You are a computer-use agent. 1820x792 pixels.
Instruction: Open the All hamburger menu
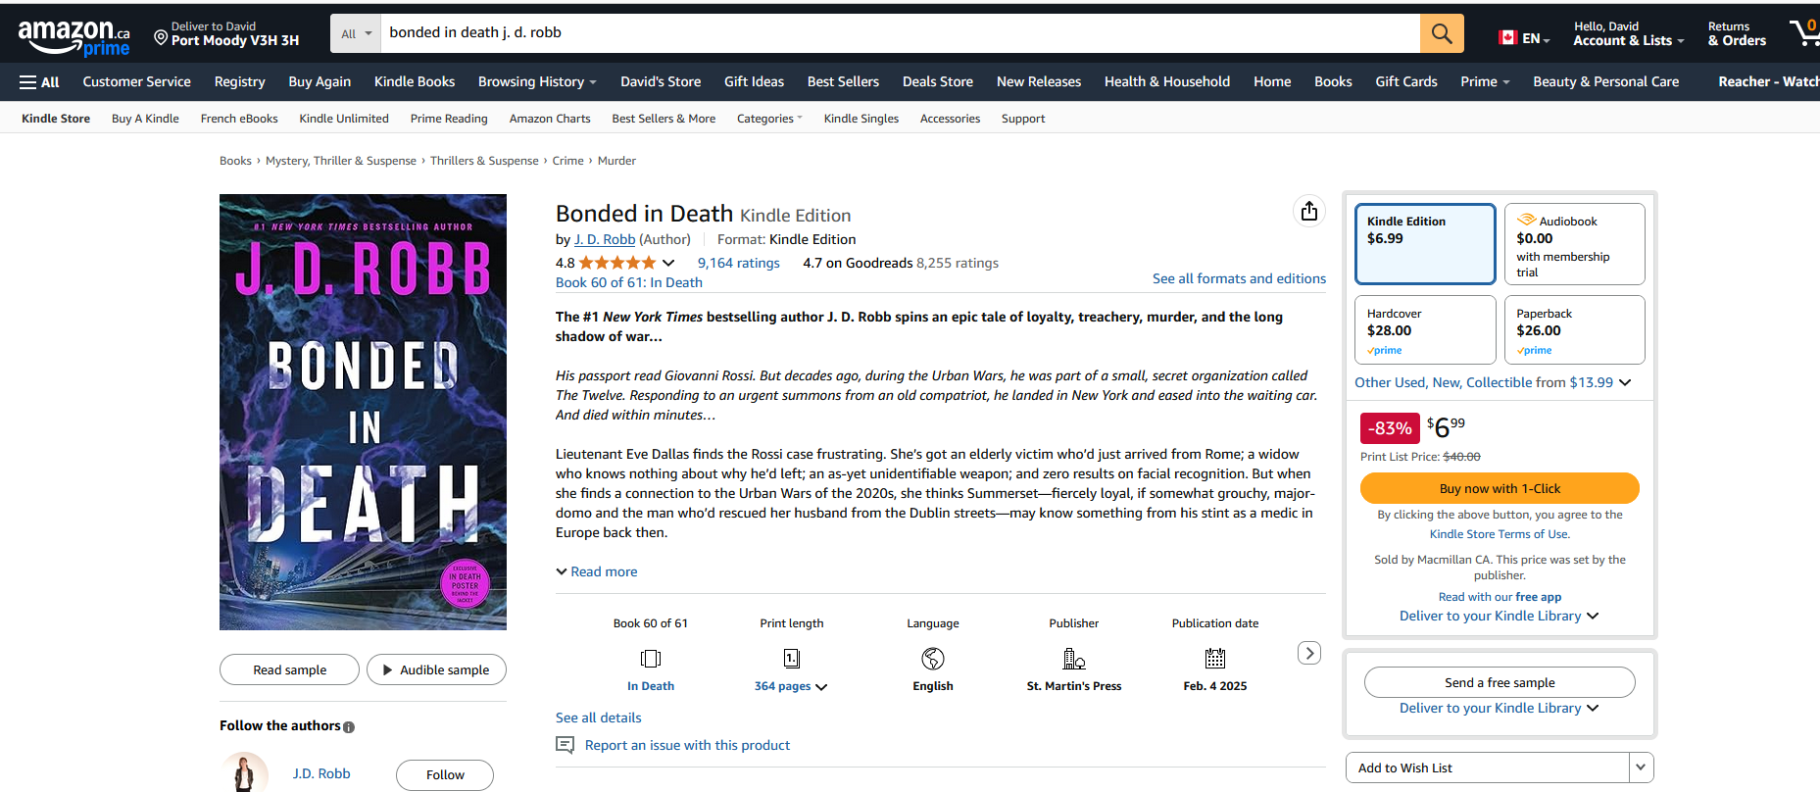pyautogui.click(x=39, y=82)
